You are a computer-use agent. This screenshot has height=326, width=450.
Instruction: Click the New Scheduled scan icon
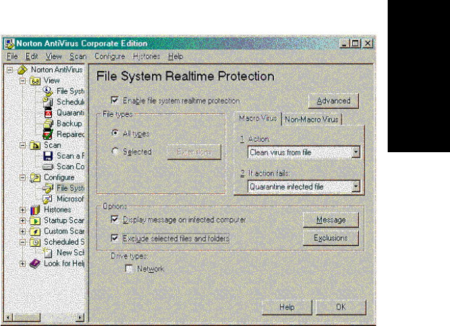click(x=48, y=253)
